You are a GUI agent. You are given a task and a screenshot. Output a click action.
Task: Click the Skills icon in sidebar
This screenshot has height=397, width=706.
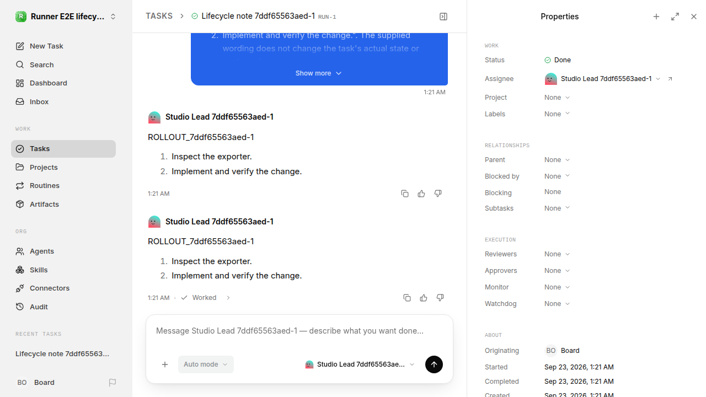20,270
